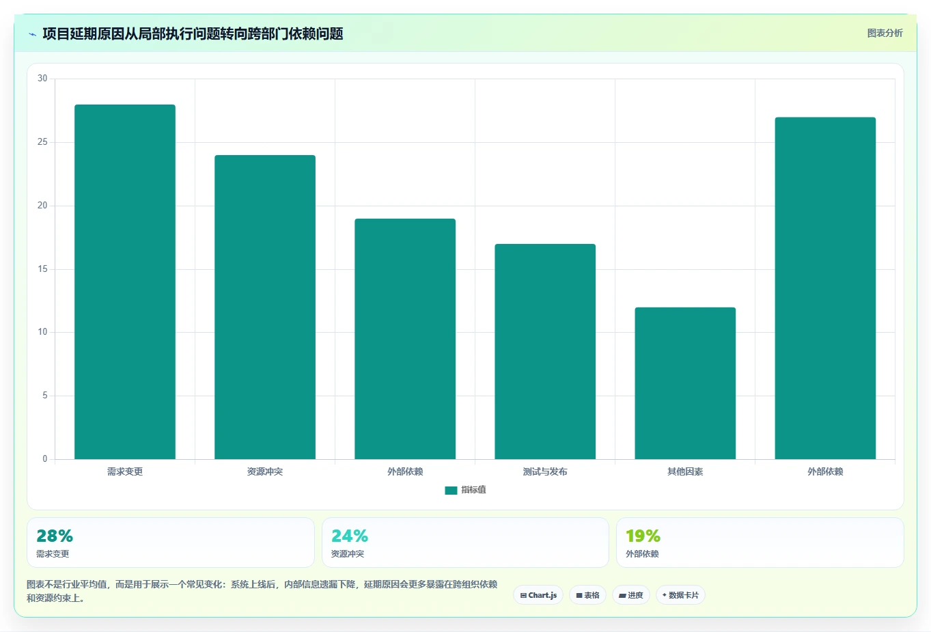Click the y-axis value 15

coord(43,269)
